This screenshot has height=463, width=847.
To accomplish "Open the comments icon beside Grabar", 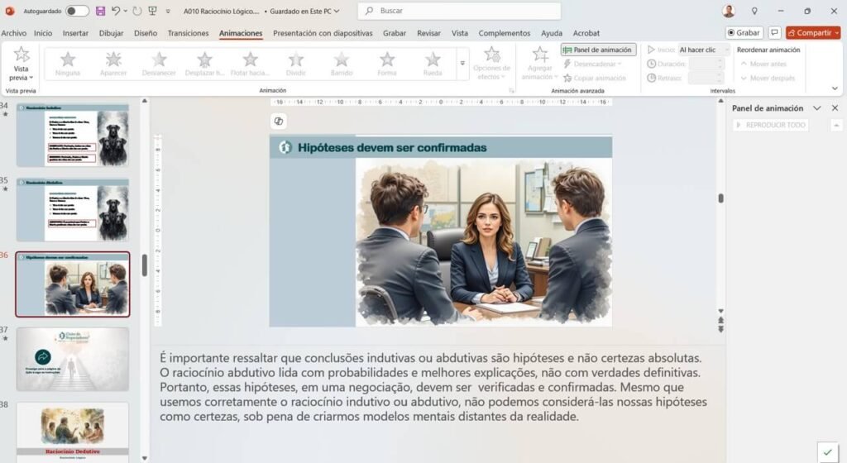I will 774,33.
